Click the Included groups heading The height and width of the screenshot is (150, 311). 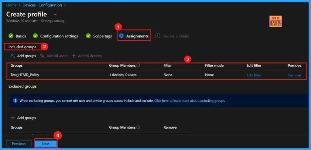pos(22,47)
